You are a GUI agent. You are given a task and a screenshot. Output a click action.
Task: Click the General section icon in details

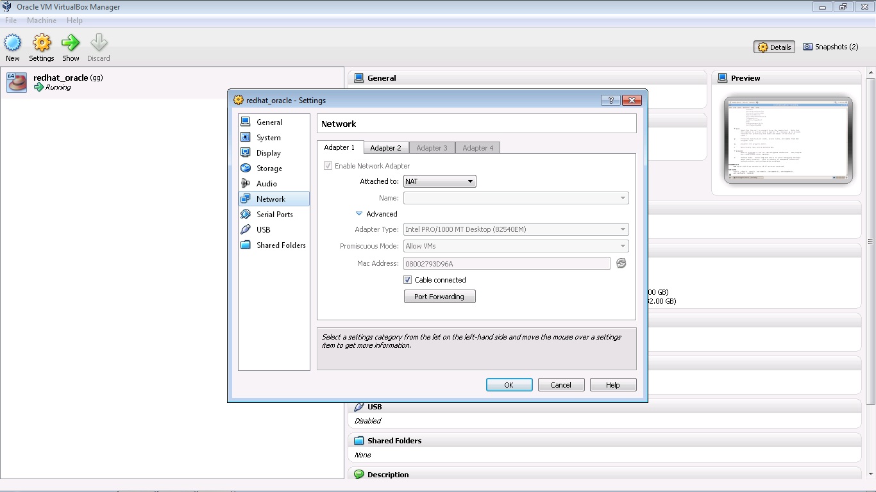pos(359,78)
